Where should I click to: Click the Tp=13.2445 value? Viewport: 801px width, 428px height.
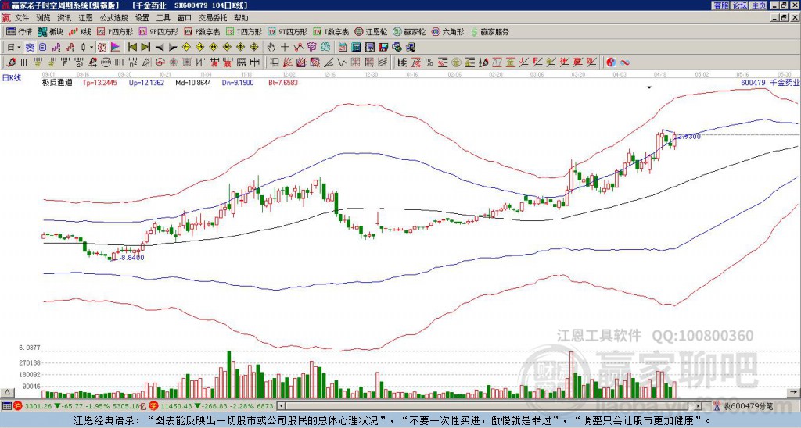(x=99, y=82)
